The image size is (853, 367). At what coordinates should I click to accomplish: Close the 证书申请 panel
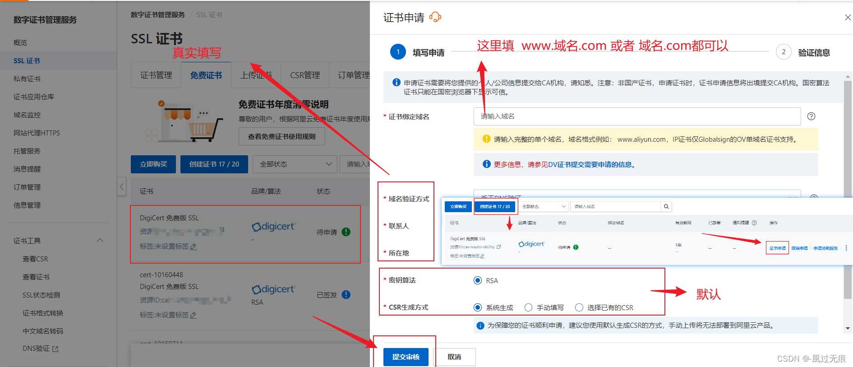click(848, 17)
